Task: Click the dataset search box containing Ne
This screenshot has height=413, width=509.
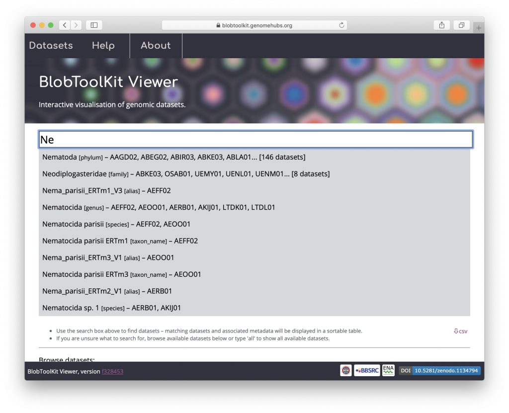Action: 255,140
